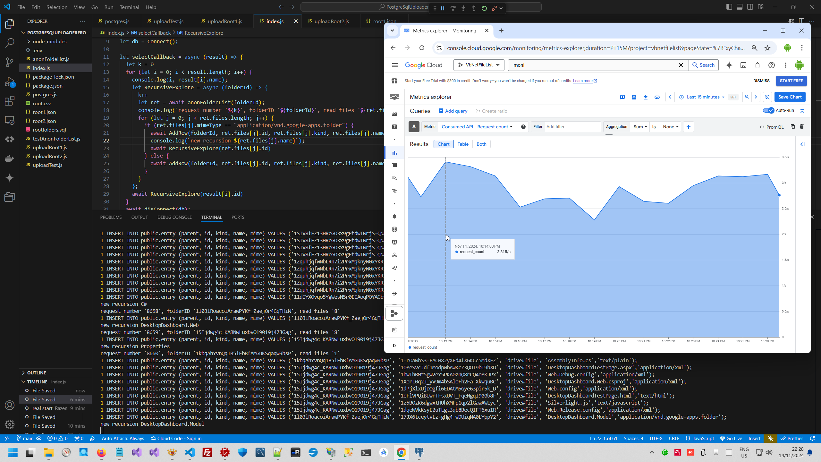Open the Search view in activity bar
Viewport: 821px width, 462px height.
pos(10,43)
